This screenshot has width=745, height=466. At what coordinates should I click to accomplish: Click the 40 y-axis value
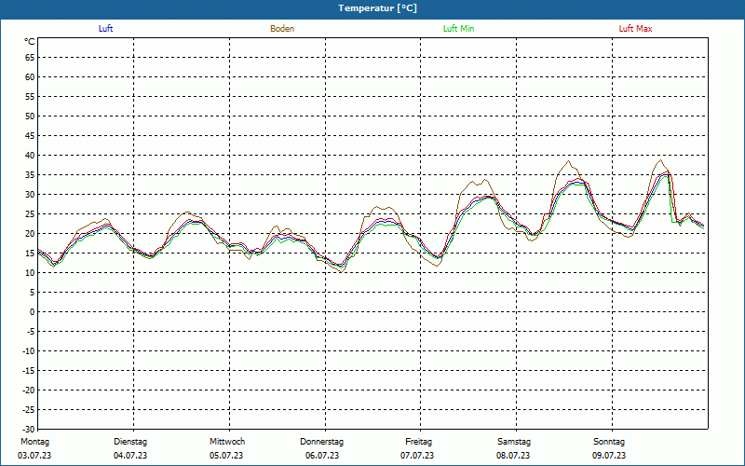30,156
